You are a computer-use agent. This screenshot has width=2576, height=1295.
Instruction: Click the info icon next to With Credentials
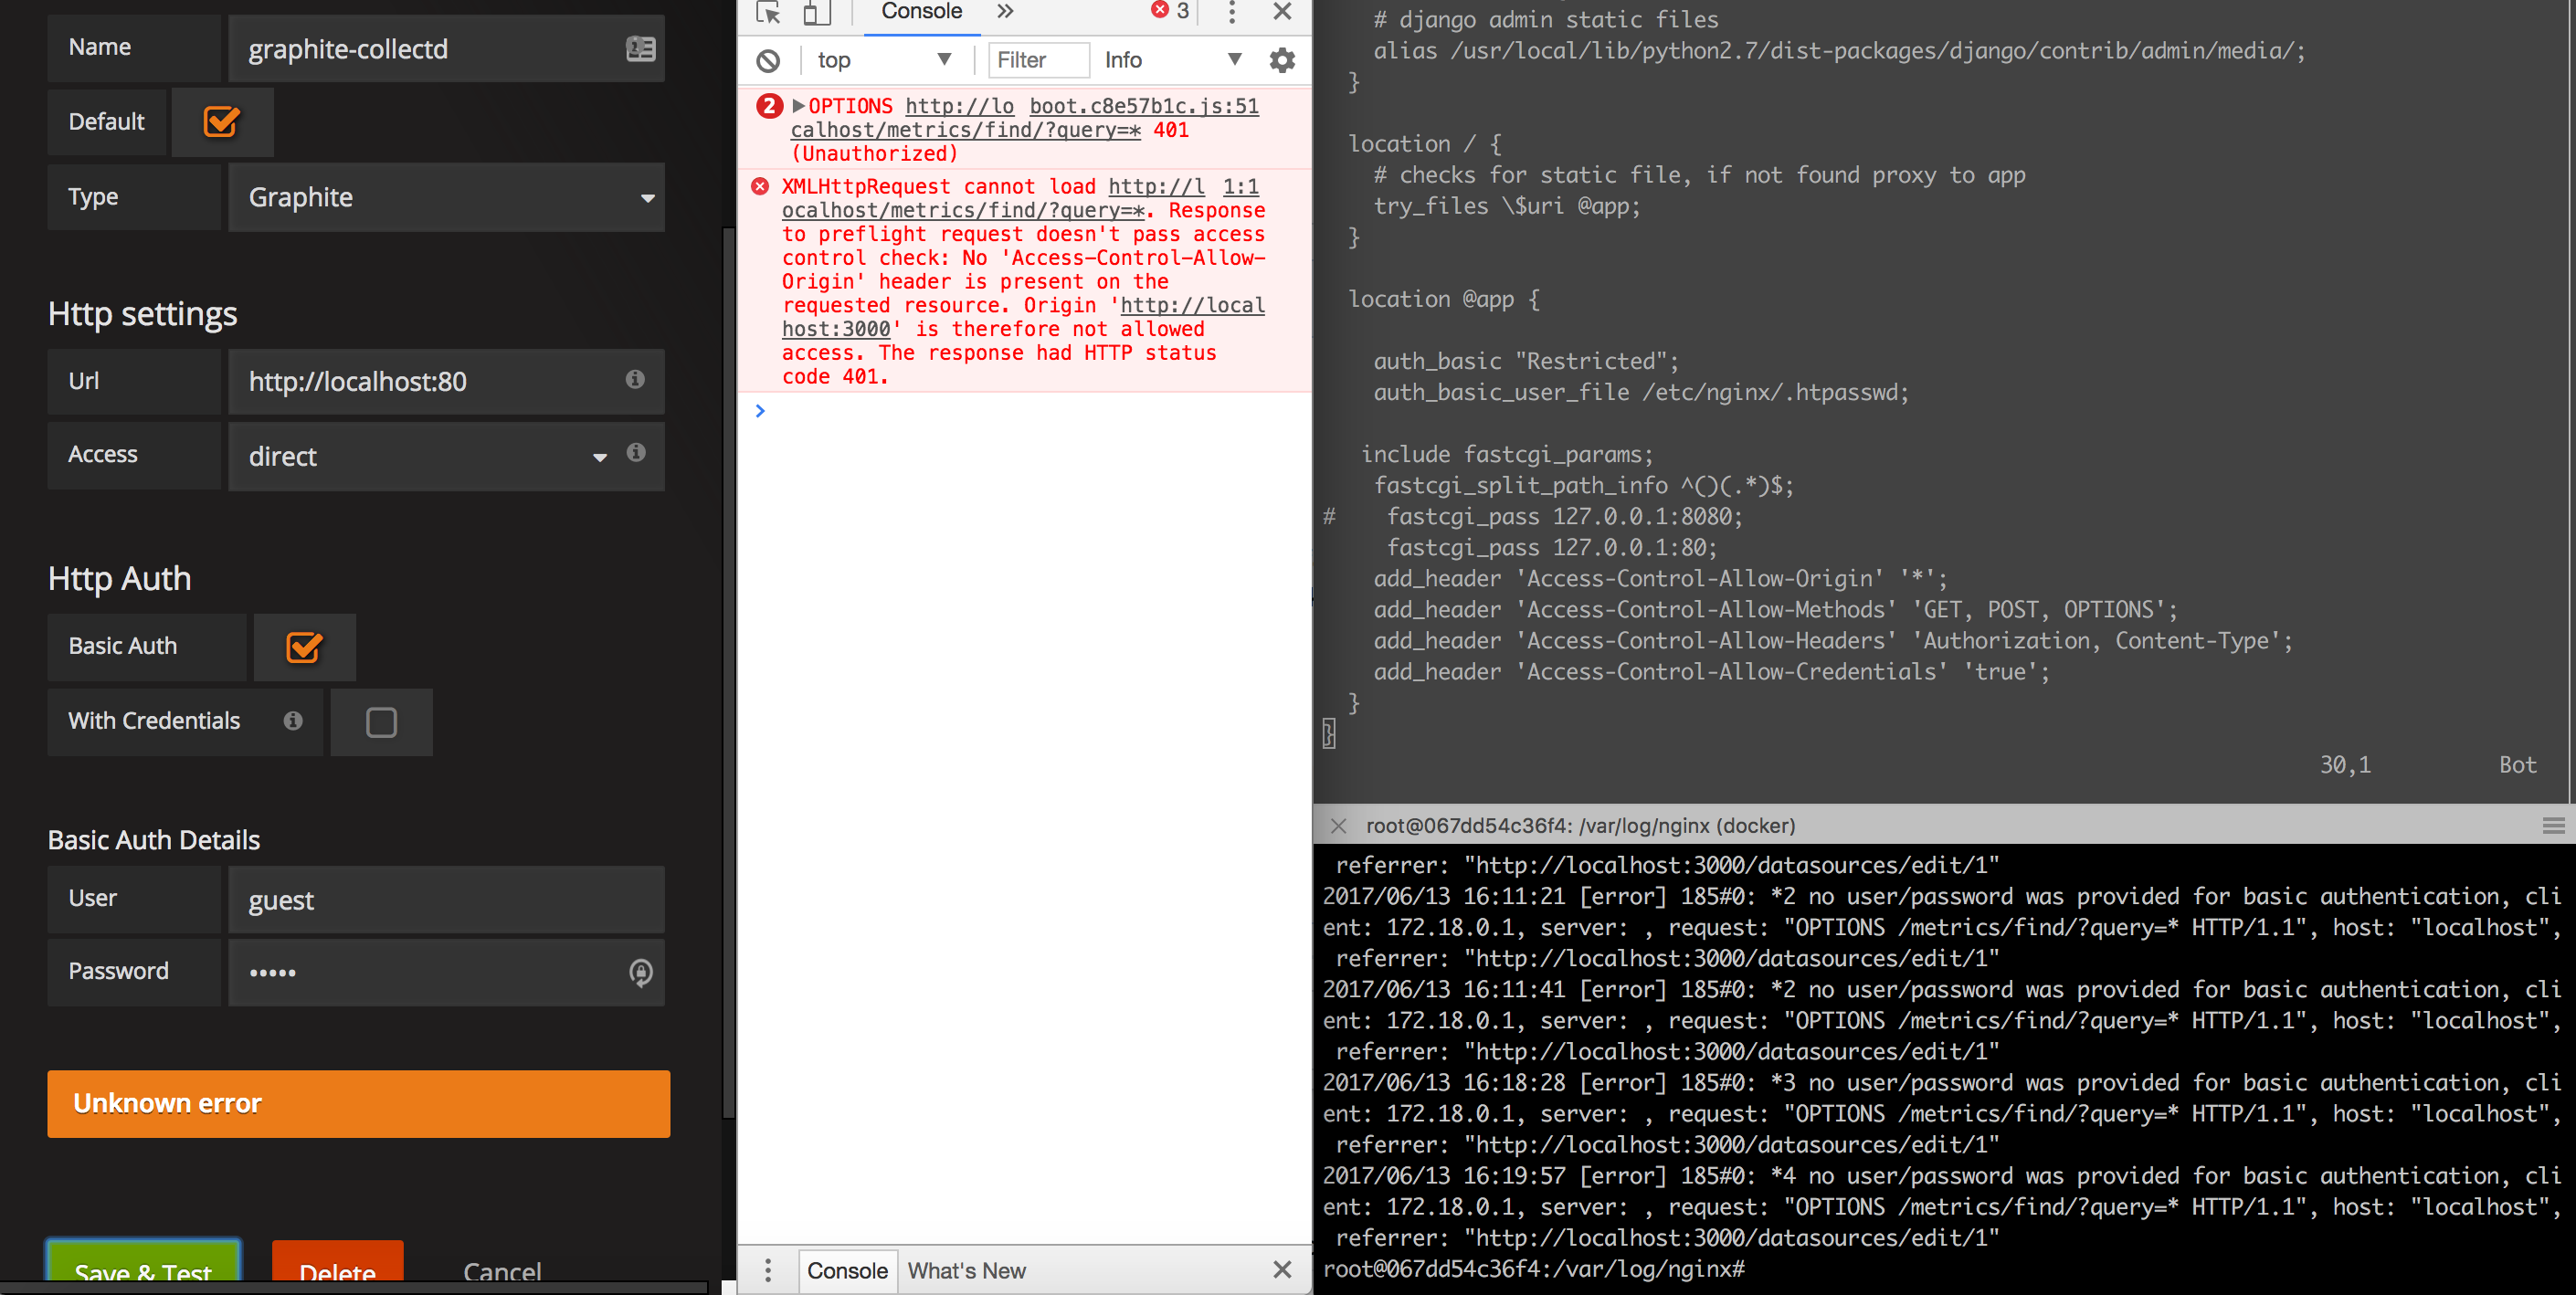point(293,720)
